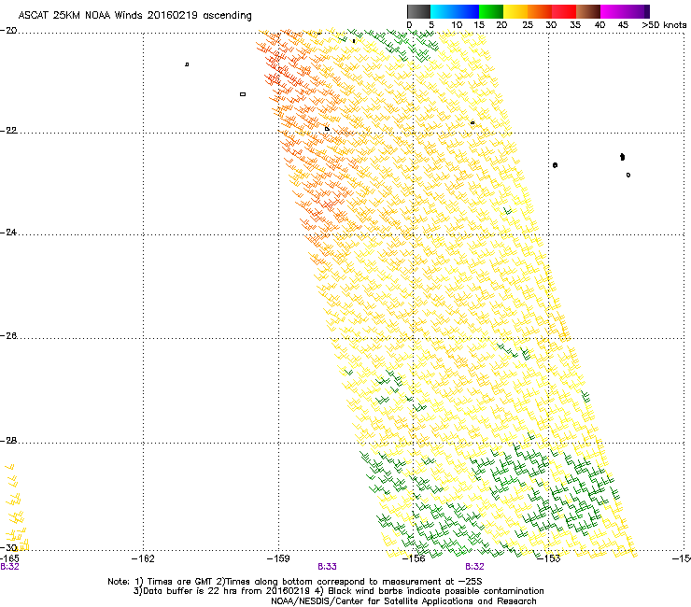691x607 pixels.
Task: Click the legend tick label '25'
Action: click(528, 24)
